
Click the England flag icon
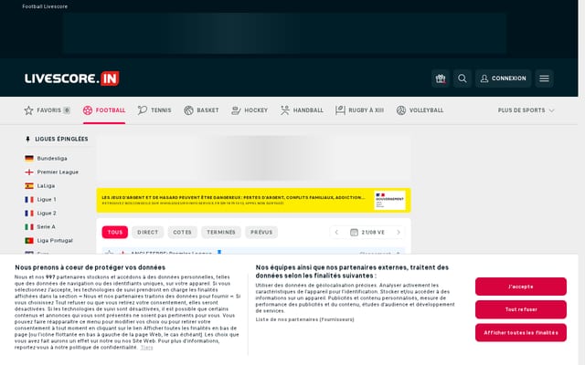click(x=29, y=172)
